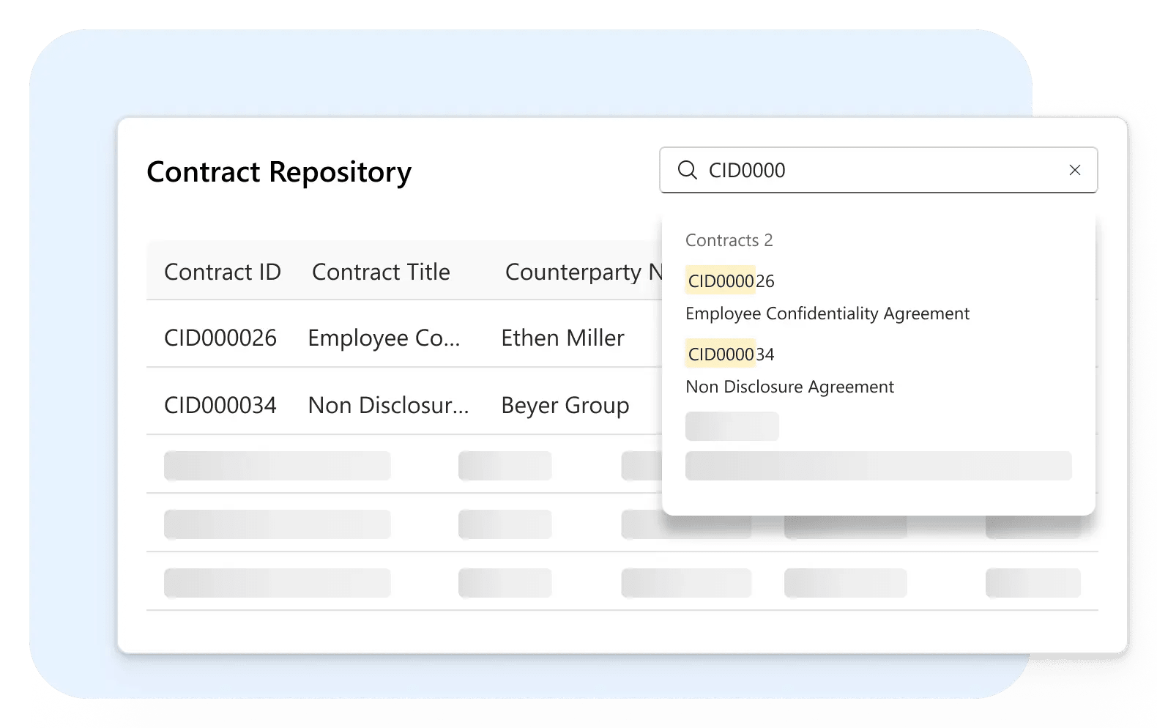Screen dimensions: 1157x728
Task: Click CID000026 cell in table
Action: coord(220,338)
